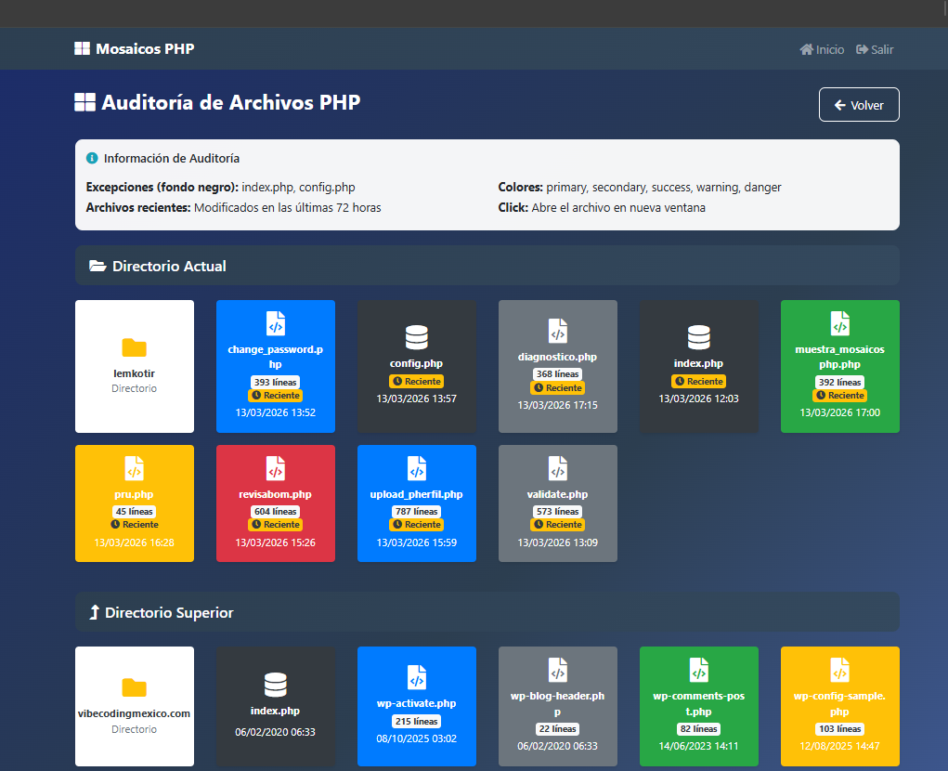Go to Inicio in the navbar
The width and height of the screenshot is (948, 771).
pyautogui.click(x=822, y=49)
